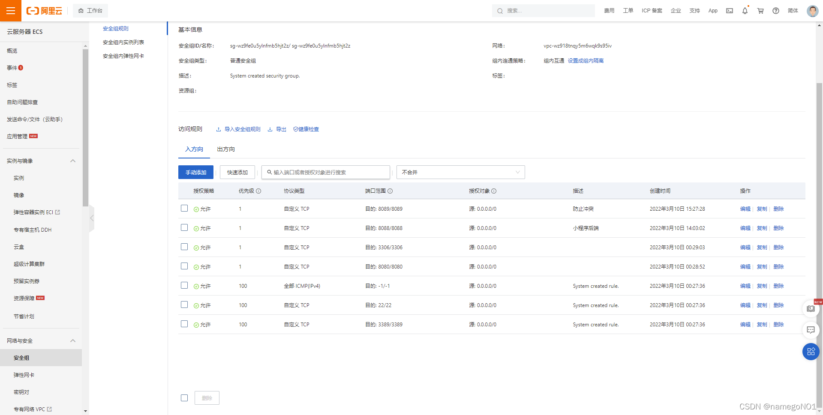Select checkbox for port 8080/8080 rule
Screen dimensions: 823x415
pos(184,266)
